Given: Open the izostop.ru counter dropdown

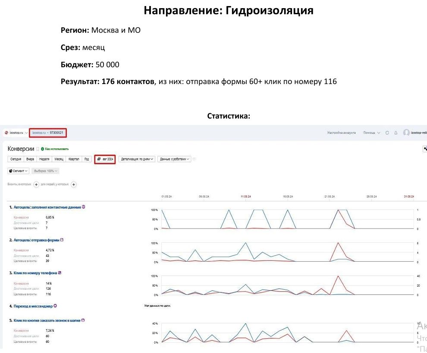Looking at the screenshot, I should pyautogui.click(x=16, y=133).
